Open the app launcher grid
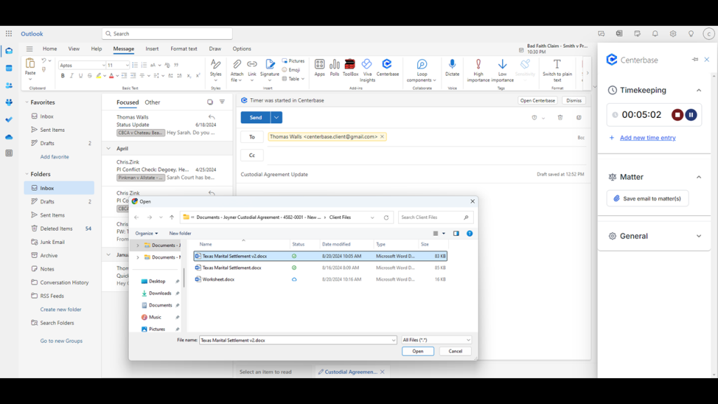Image resolution: width=718 pixels, height=404 pixels. coord(8,34)
